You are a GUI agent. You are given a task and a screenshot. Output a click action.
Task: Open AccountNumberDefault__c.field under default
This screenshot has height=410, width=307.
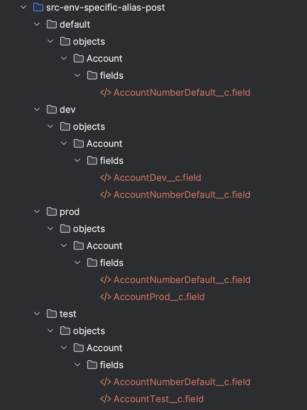point(182,93)
